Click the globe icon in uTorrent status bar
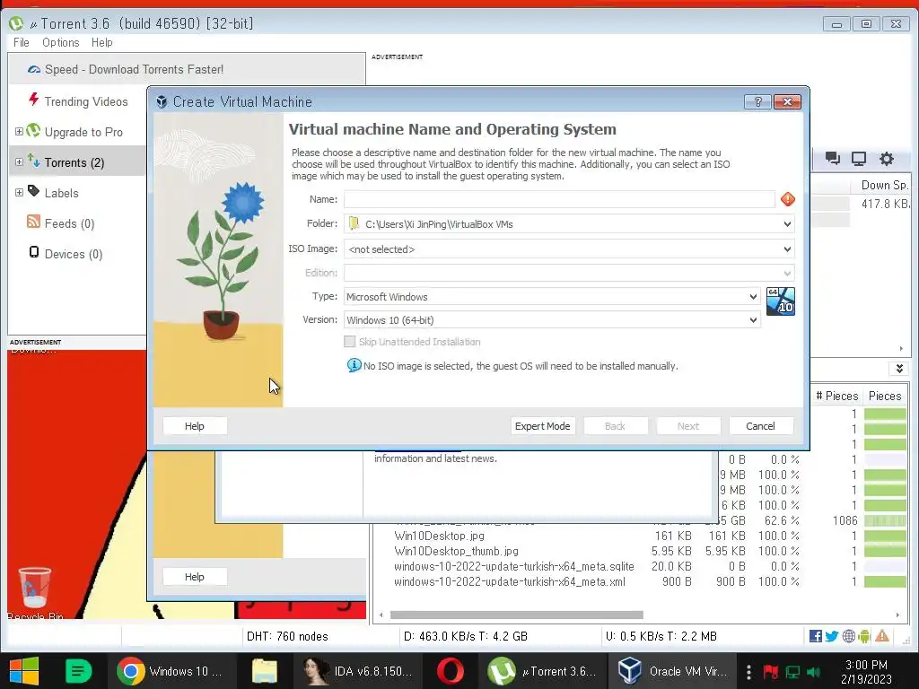 pyautogui.click(x=848, y=636)
